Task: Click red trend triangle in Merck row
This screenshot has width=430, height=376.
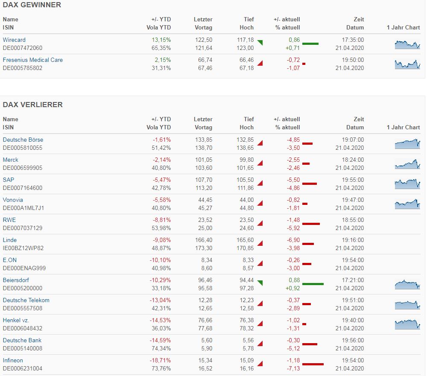Action: [x=260, y=163]
